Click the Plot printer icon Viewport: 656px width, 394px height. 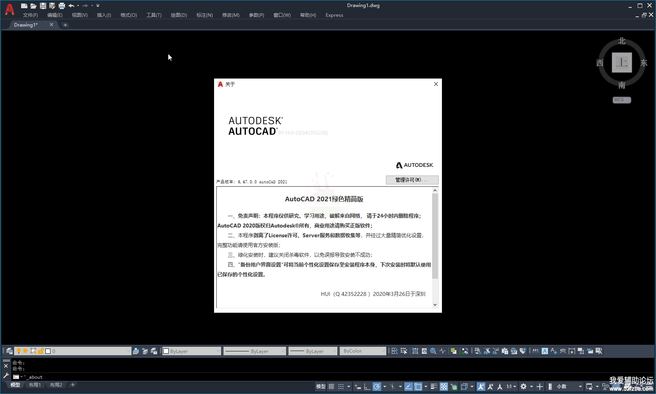pyautogui.click(x=62, y=5)
